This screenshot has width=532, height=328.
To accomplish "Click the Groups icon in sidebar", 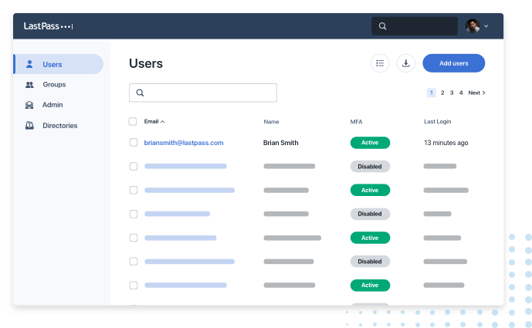I will (x=29, y=85).
